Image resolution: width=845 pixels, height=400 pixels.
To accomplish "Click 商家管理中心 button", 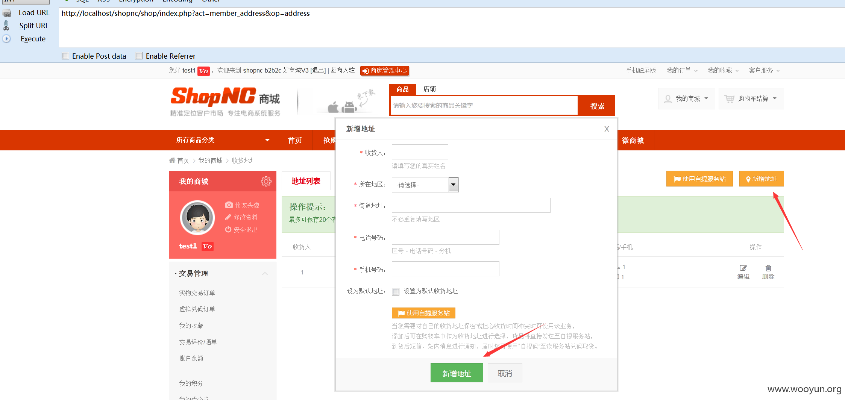I will 384,71.
